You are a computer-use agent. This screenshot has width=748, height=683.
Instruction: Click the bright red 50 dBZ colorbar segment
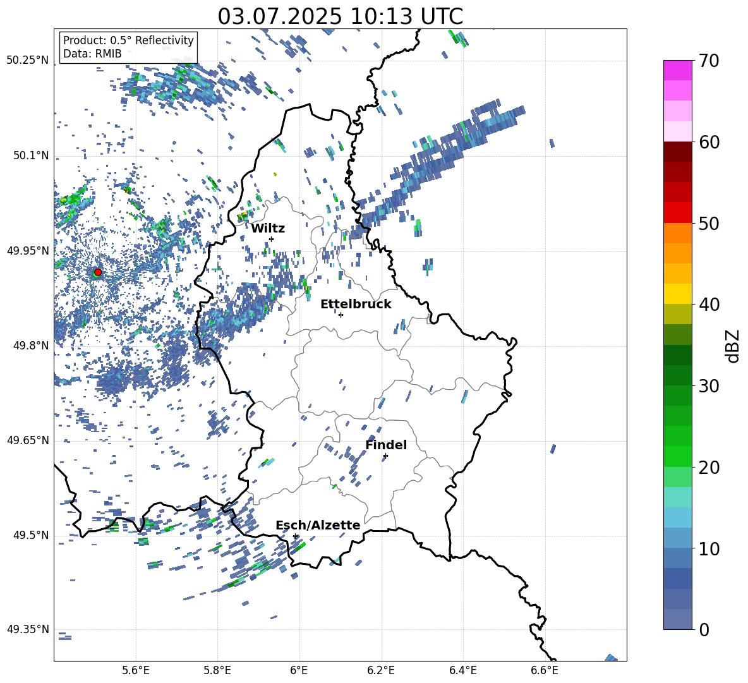[x=677, y=213]
